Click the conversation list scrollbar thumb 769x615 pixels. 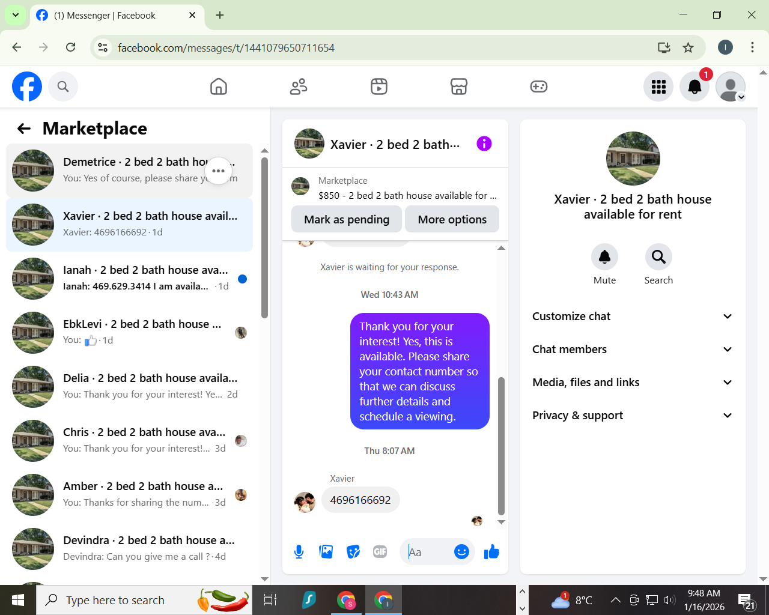(265, 238)
